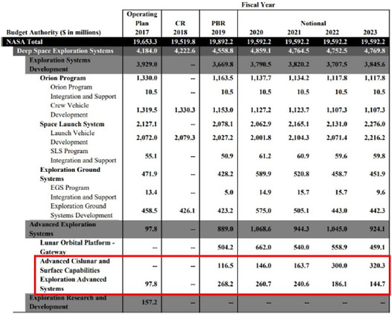Click Advanced Cislunar 2019 value 116.5
This screenshot has width=392, height=314.
tap(225, 266)
